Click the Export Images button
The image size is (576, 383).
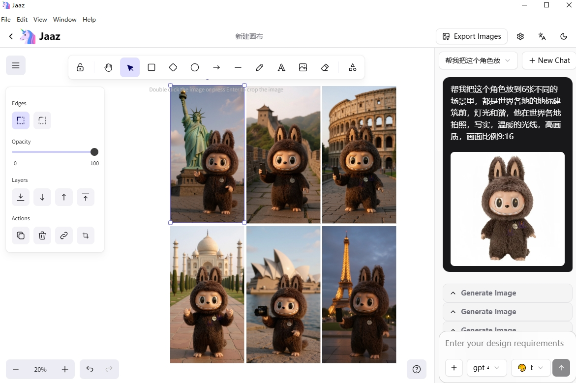tap(471, 36)
